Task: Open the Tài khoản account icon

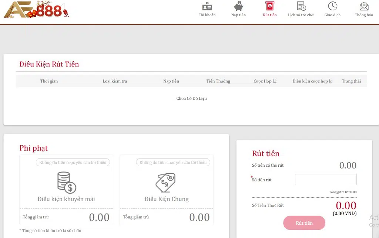Action: tap(207, 7)
